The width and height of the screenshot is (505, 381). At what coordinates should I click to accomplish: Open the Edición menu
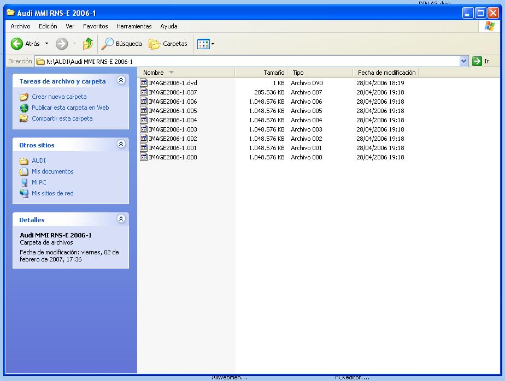[48, 26]
